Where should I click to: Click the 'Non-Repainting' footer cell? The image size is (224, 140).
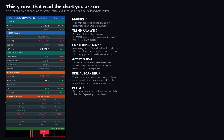[x=57, y=128]
